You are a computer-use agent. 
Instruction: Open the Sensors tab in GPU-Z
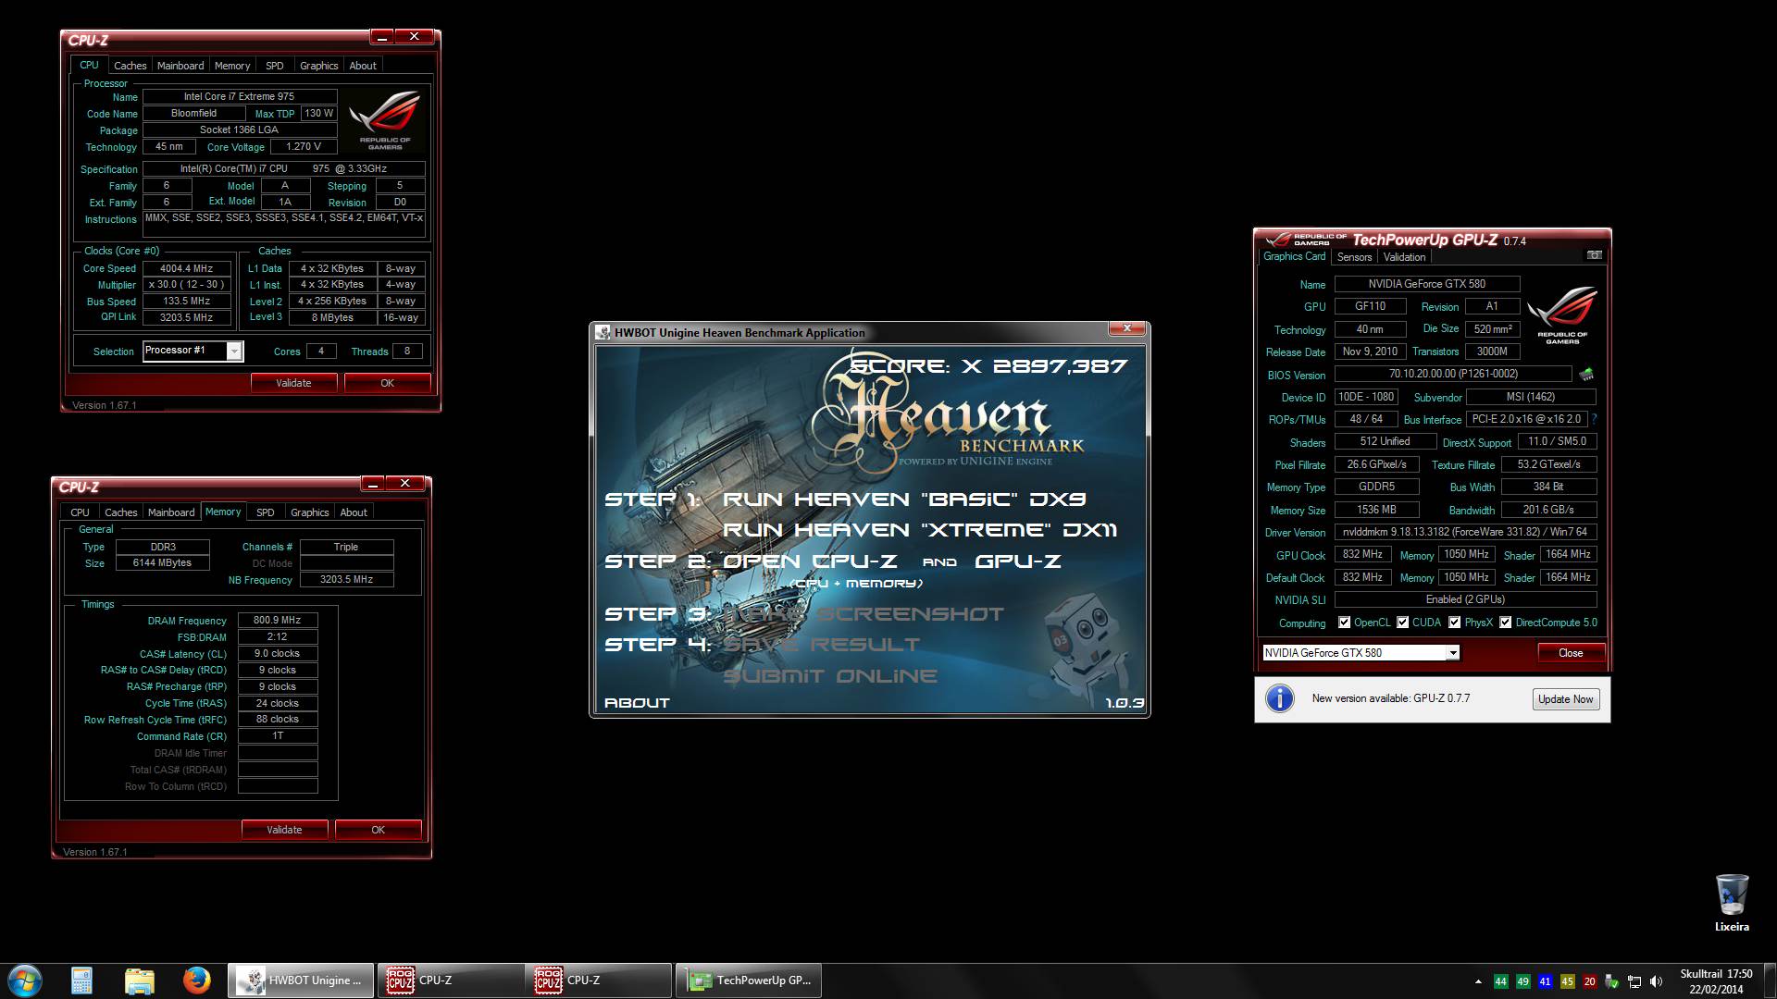click(1354, 257)
